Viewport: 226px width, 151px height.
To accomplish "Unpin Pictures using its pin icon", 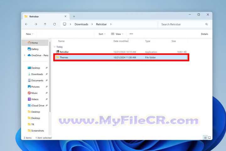I will pos(46,87).
